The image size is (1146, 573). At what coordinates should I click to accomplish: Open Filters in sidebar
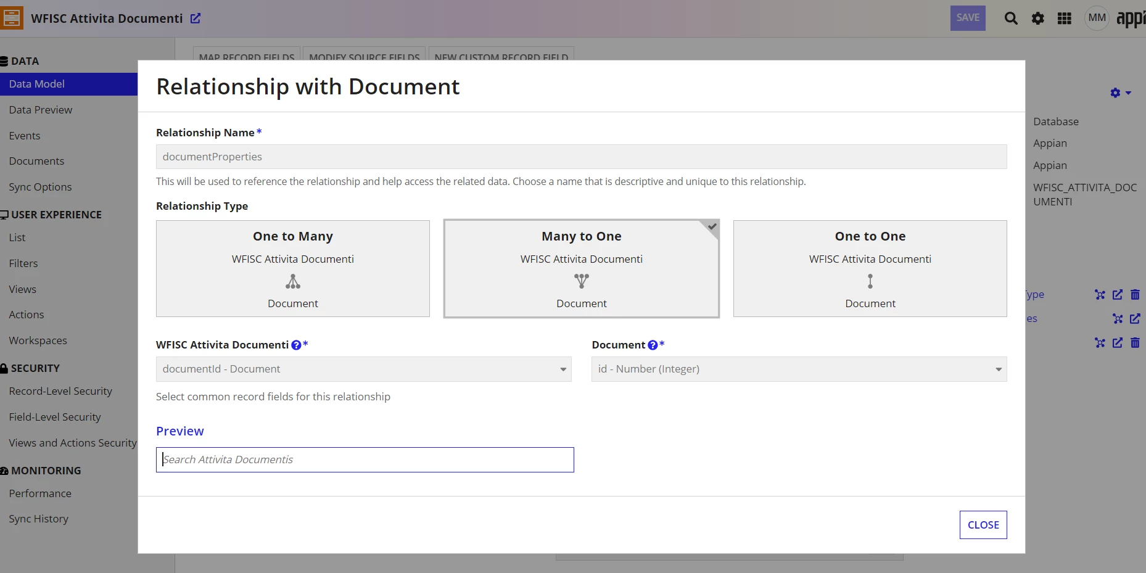click(23, 263)
